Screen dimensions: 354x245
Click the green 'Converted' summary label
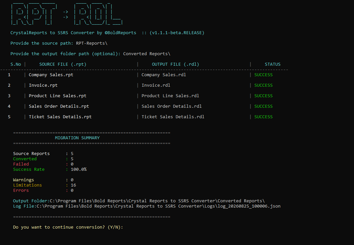25,159
